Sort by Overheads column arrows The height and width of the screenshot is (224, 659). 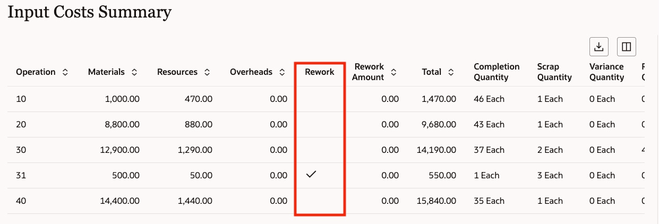coord(282,72)
